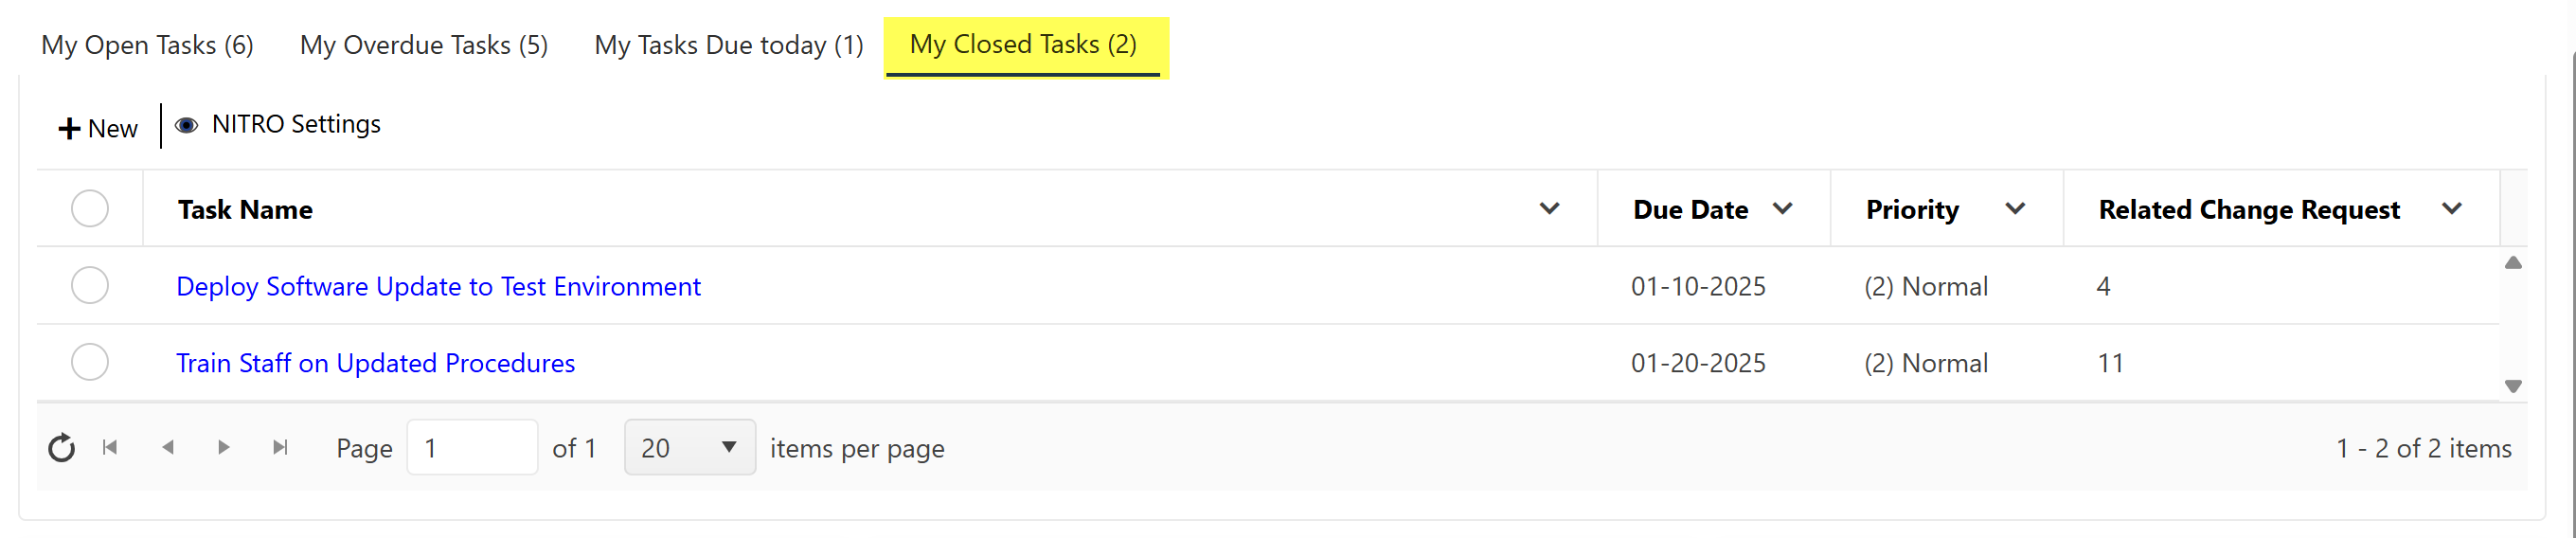Screen dimensions: 2576x538
Task: Click the page number input field
Action: tap(471, 448)
